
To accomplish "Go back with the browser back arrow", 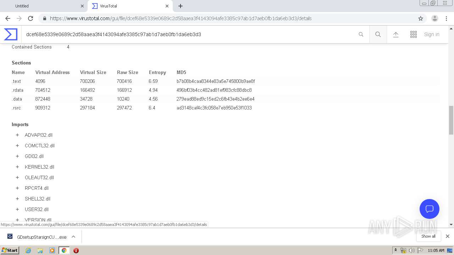I will coord(8,18).
